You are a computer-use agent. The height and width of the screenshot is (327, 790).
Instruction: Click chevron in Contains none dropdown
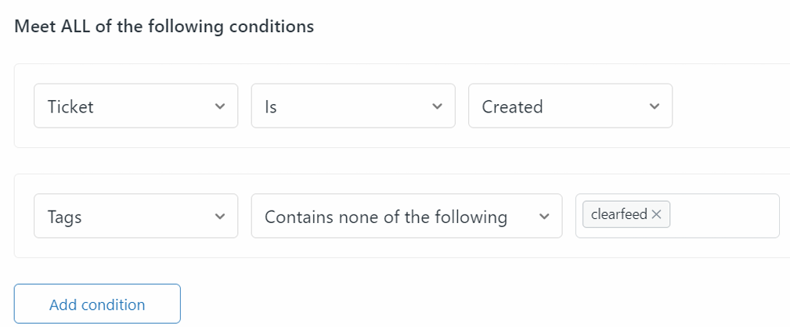[x=544, y=217]
